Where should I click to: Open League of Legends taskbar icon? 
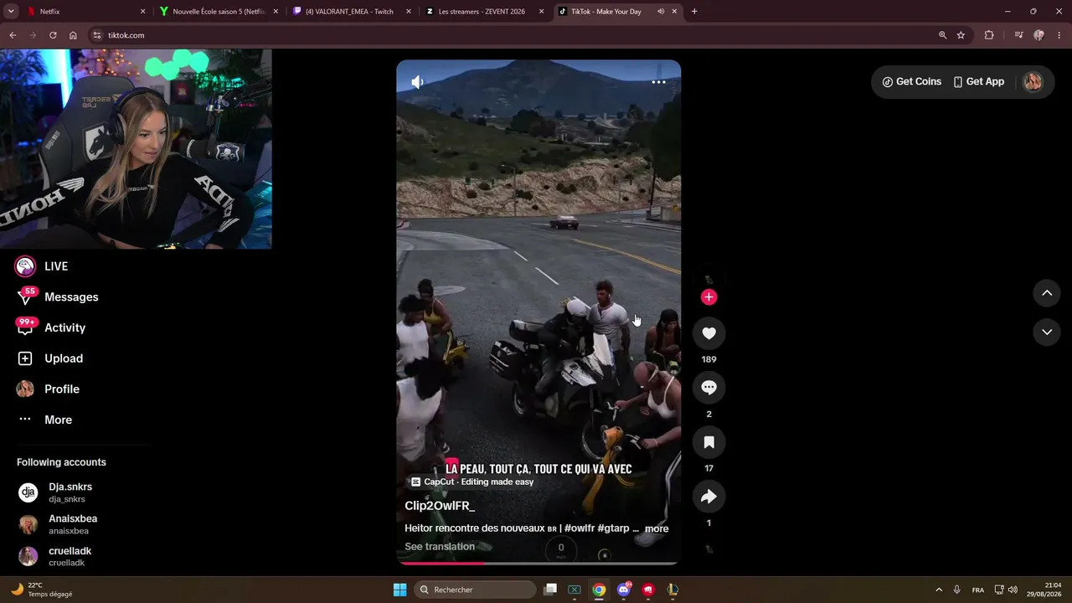[673, 590]
